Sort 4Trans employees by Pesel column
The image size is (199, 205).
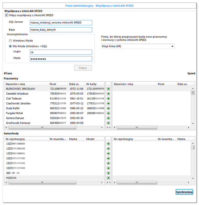(58, 84)
